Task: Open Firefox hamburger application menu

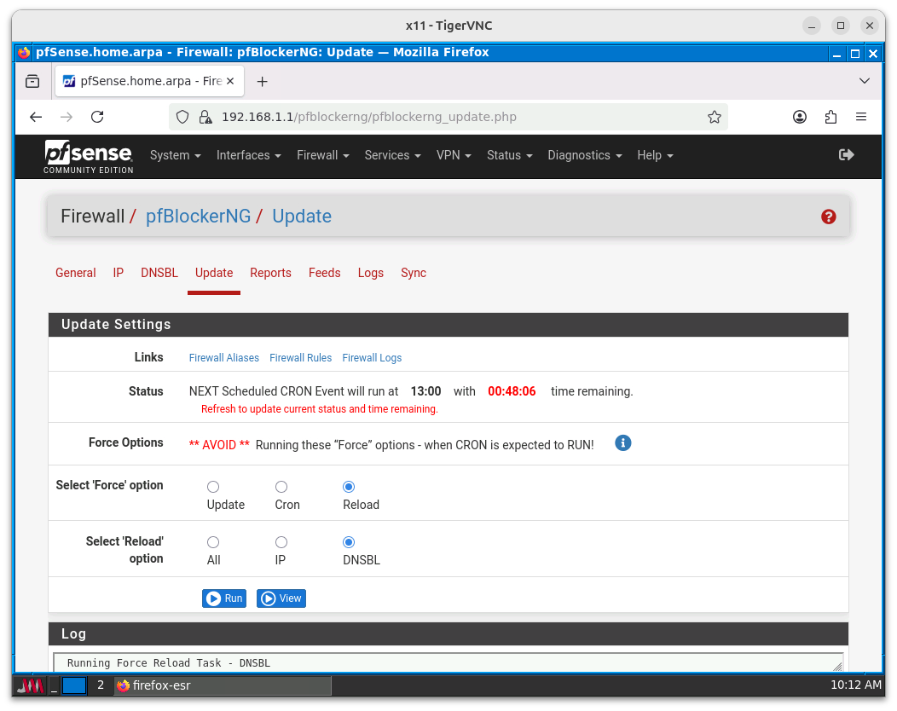Action: tap(861, 117)
